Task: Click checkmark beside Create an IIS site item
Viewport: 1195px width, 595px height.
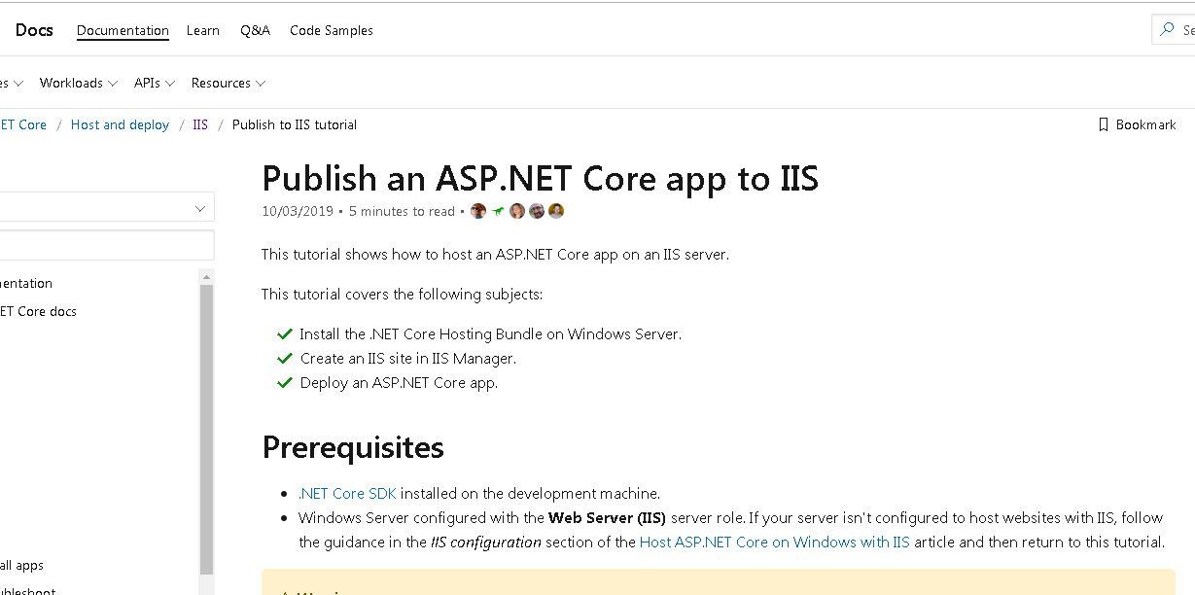Action: coord(284,358)
